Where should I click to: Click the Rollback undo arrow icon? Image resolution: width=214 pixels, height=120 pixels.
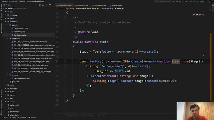pyautogui.click(x=206, y=1)
